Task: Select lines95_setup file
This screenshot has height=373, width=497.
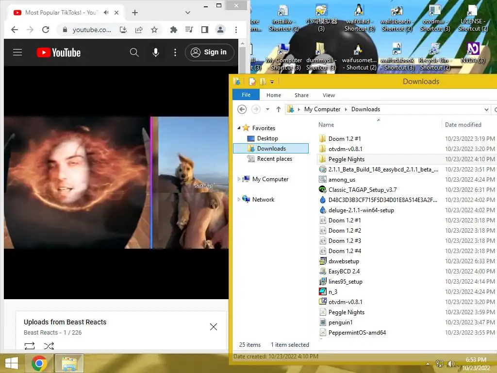Action: pos(345,281)
